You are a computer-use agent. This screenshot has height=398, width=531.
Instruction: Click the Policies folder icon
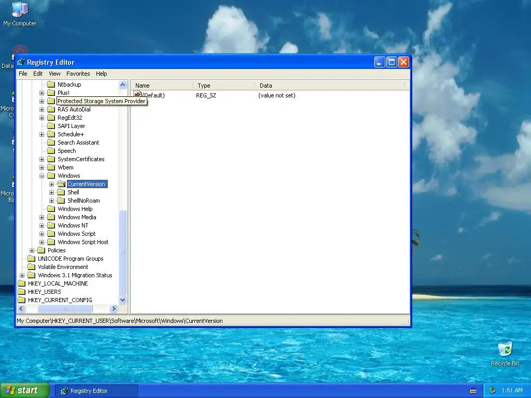41,250
